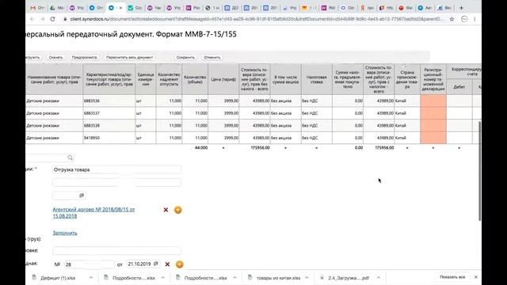Expand options for the first Подробности xlsx download
Viewport: 507px width, 285px height.
click(162, 278)
